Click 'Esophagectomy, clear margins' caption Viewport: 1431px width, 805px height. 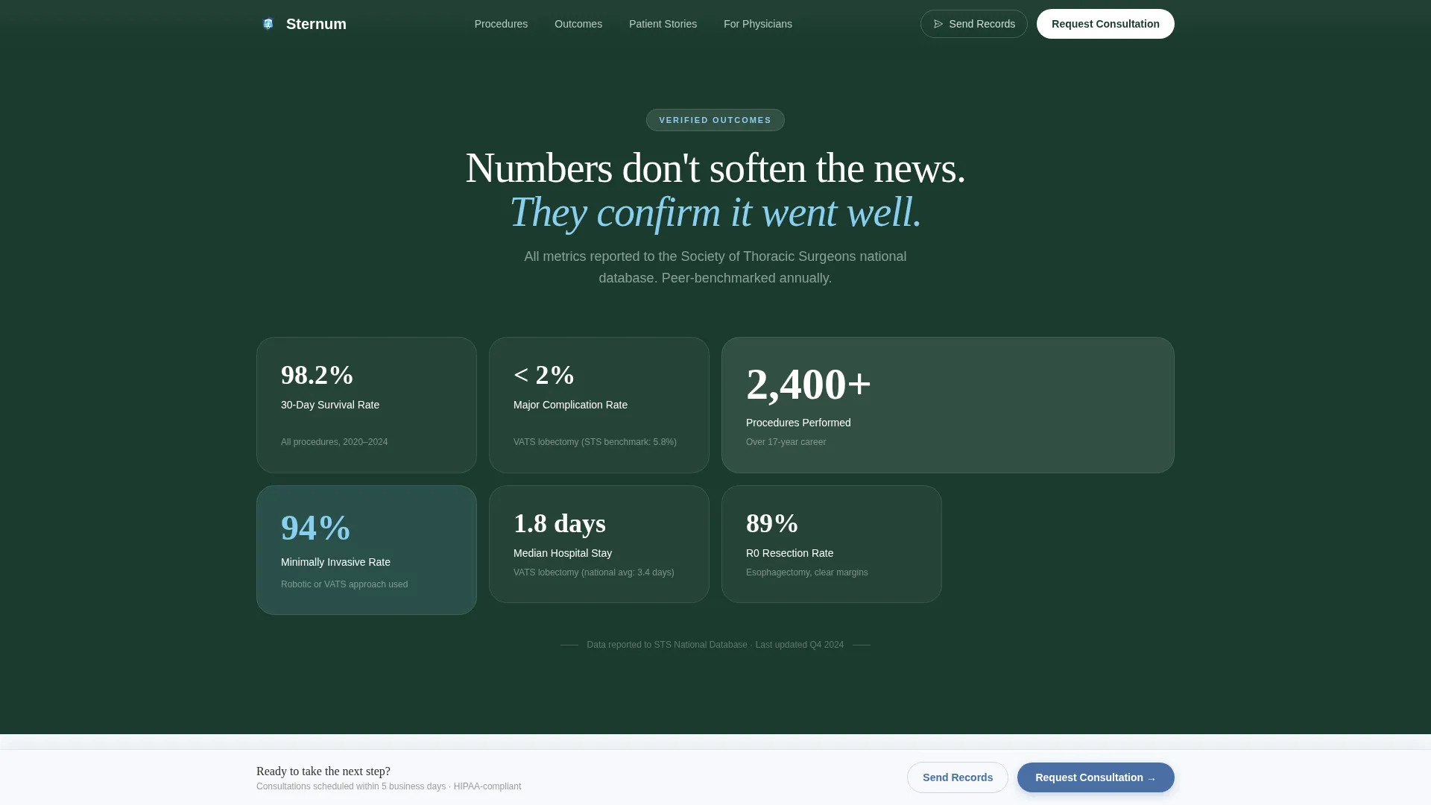806,572
